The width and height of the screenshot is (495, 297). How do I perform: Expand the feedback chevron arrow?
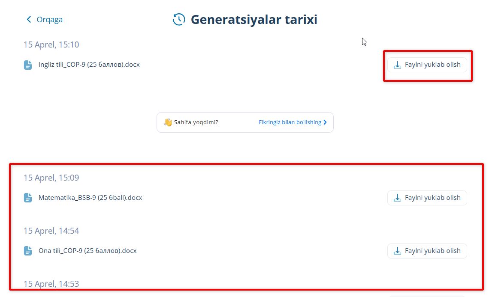(x=325, y=122)
